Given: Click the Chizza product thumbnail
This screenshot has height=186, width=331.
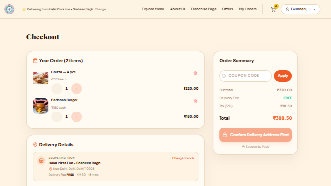Looking at the screenshot, I should click(40, 78).
